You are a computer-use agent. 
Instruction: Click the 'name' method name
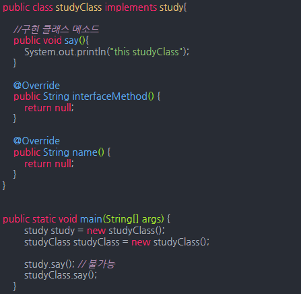pyautogui.click(x=85, y=152)
